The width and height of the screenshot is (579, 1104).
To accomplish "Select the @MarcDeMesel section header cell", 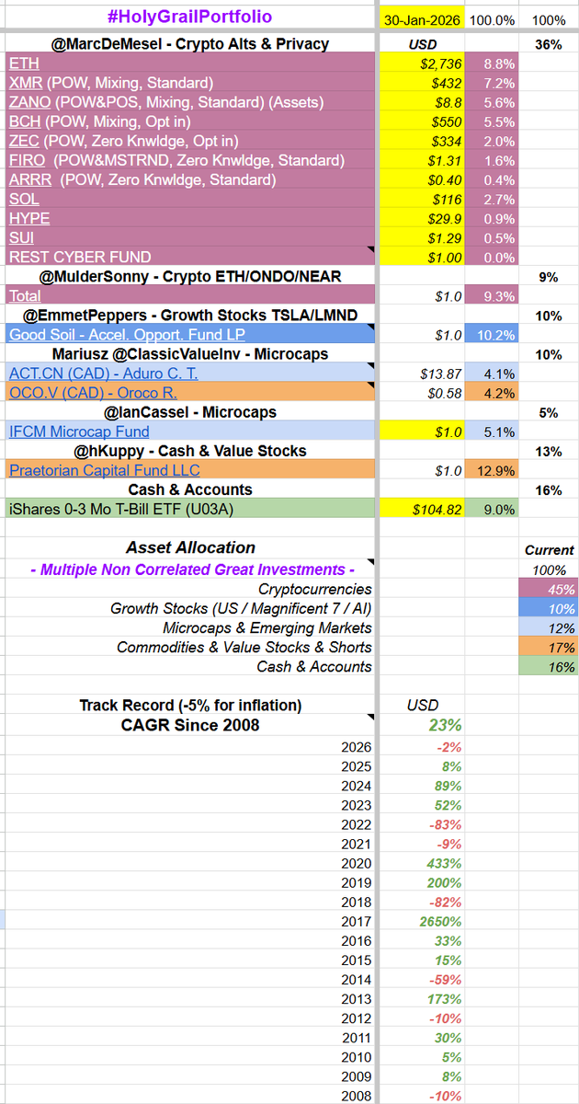I will [191, 43].
